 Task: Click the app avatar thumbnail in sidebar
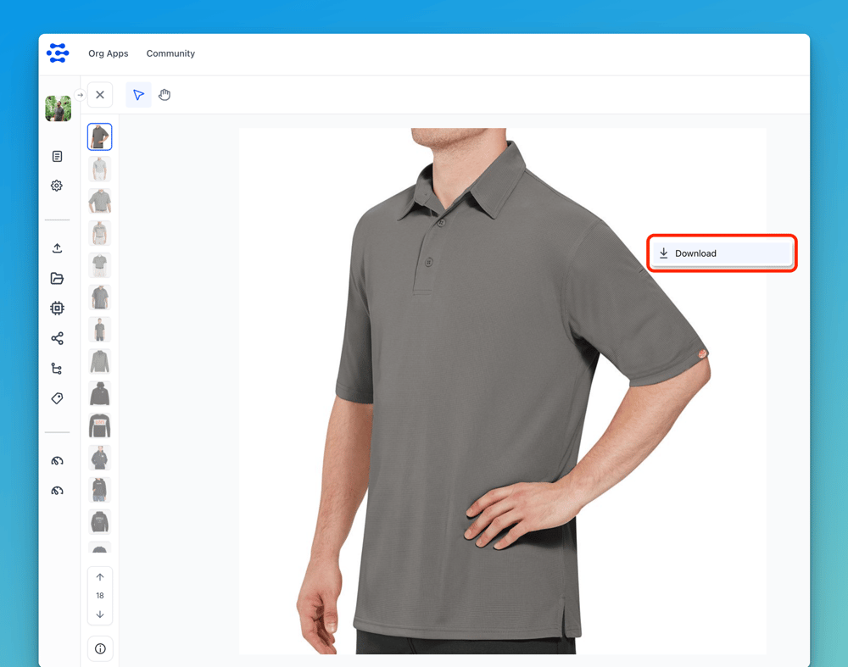[58, 108]
